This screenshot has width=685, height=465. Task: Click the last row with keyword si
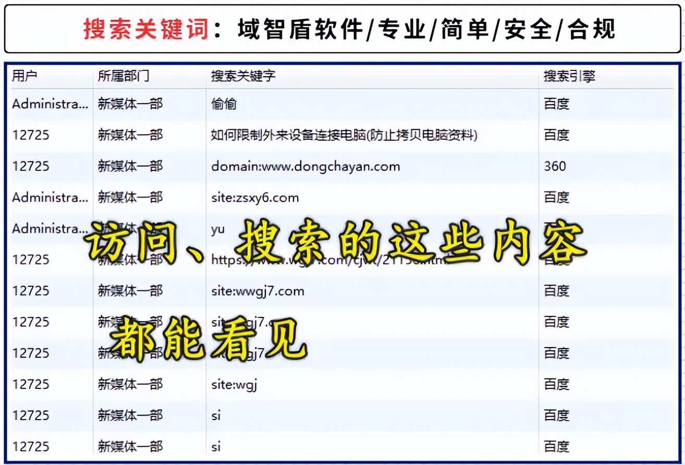coord(216,447)
